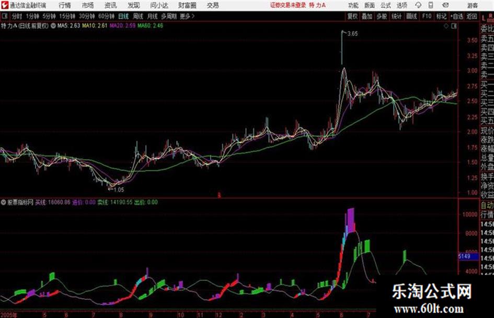The width and height of the screenshot is (494, 318).
Task: Switch to 5分钟 chart period
Action: (49, 16)
